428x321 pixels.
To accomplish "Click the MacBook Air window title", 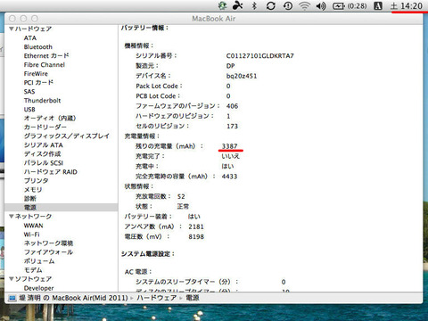I will (214, 19).
